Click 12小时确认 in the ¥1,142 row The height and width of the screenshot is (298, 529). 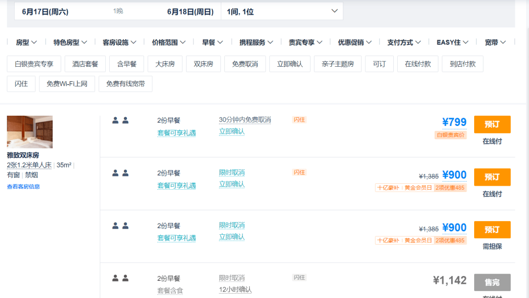[235, 290]
